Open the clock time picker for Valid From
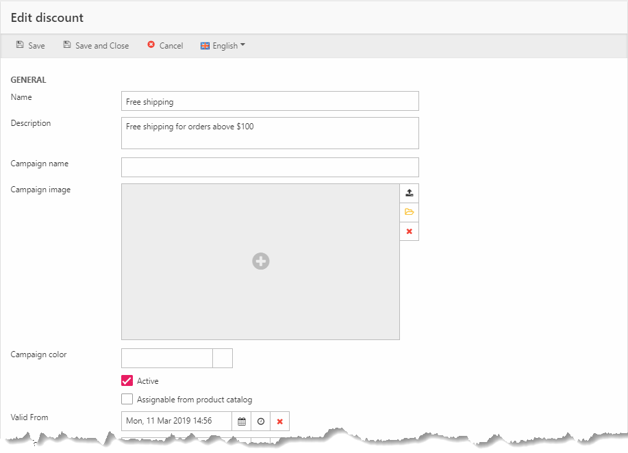 pos(261,422)
